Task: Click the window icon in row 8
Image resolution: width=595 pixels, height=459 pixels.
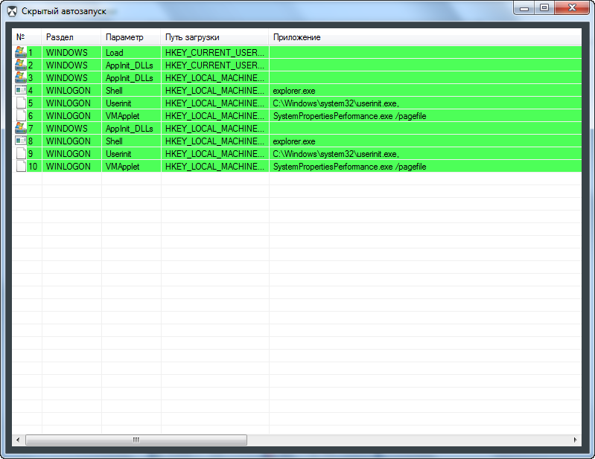Action: click(x=21, y=141)
